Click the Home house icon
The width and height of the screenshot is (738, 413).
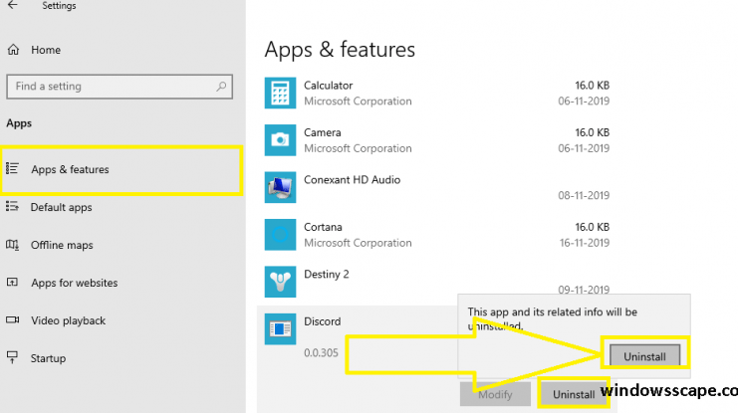pyautogui.click(x=13, y=50)
